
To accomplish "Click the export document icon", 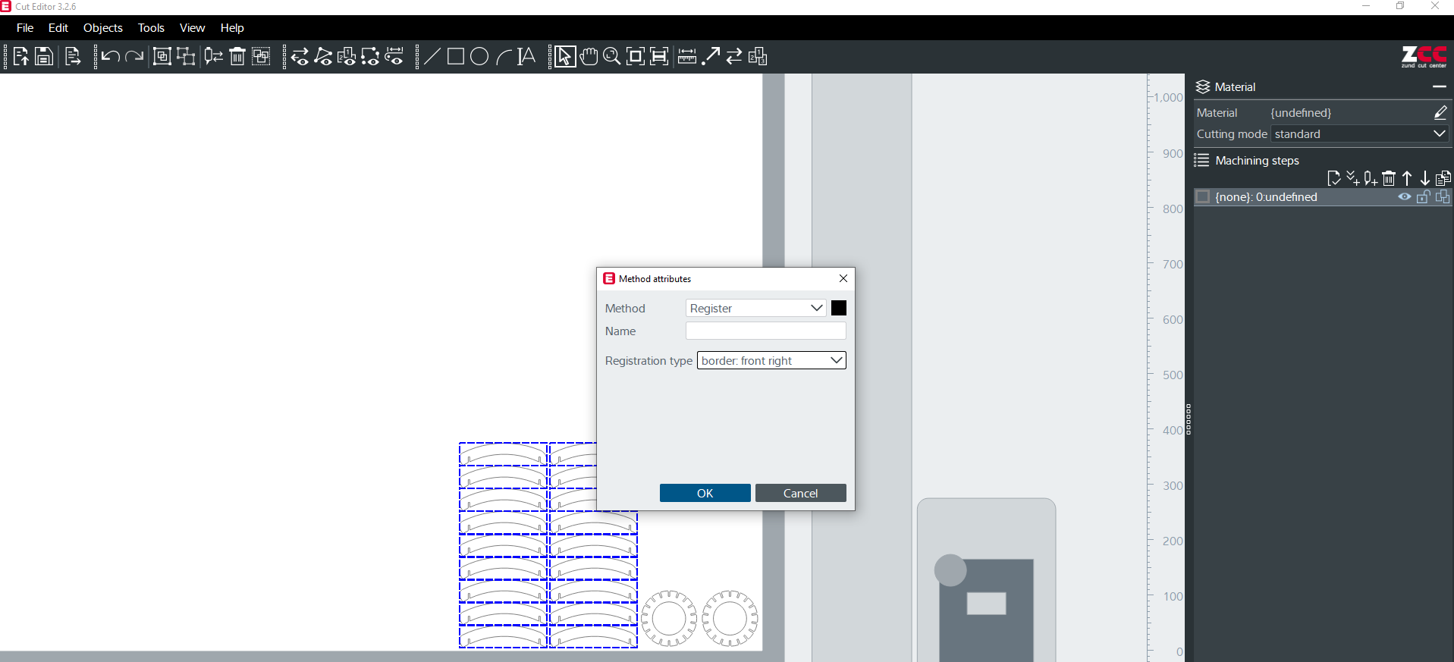I will click(x=73, y=56).
